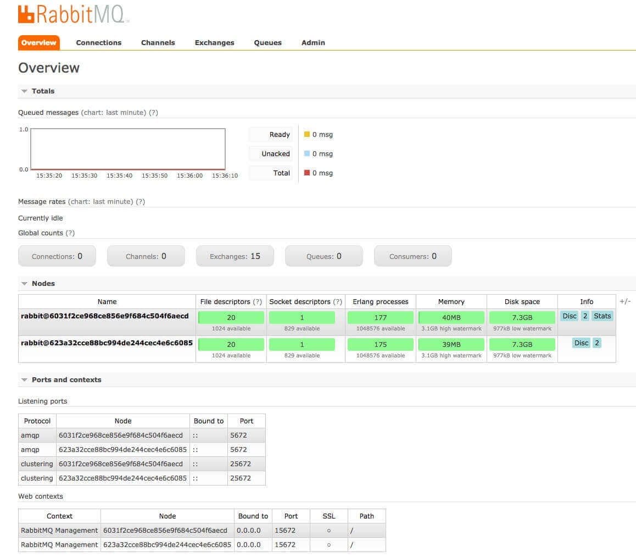The width and height of the screenshot is (636, 557).
Task: Open the Queued messages chart help (?)
Action: click(x=153, y=112)
